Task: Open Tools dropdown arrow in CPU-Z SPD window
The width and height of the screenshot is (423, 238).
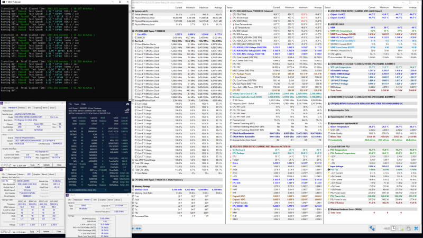Action: click(x=38, y=232)
